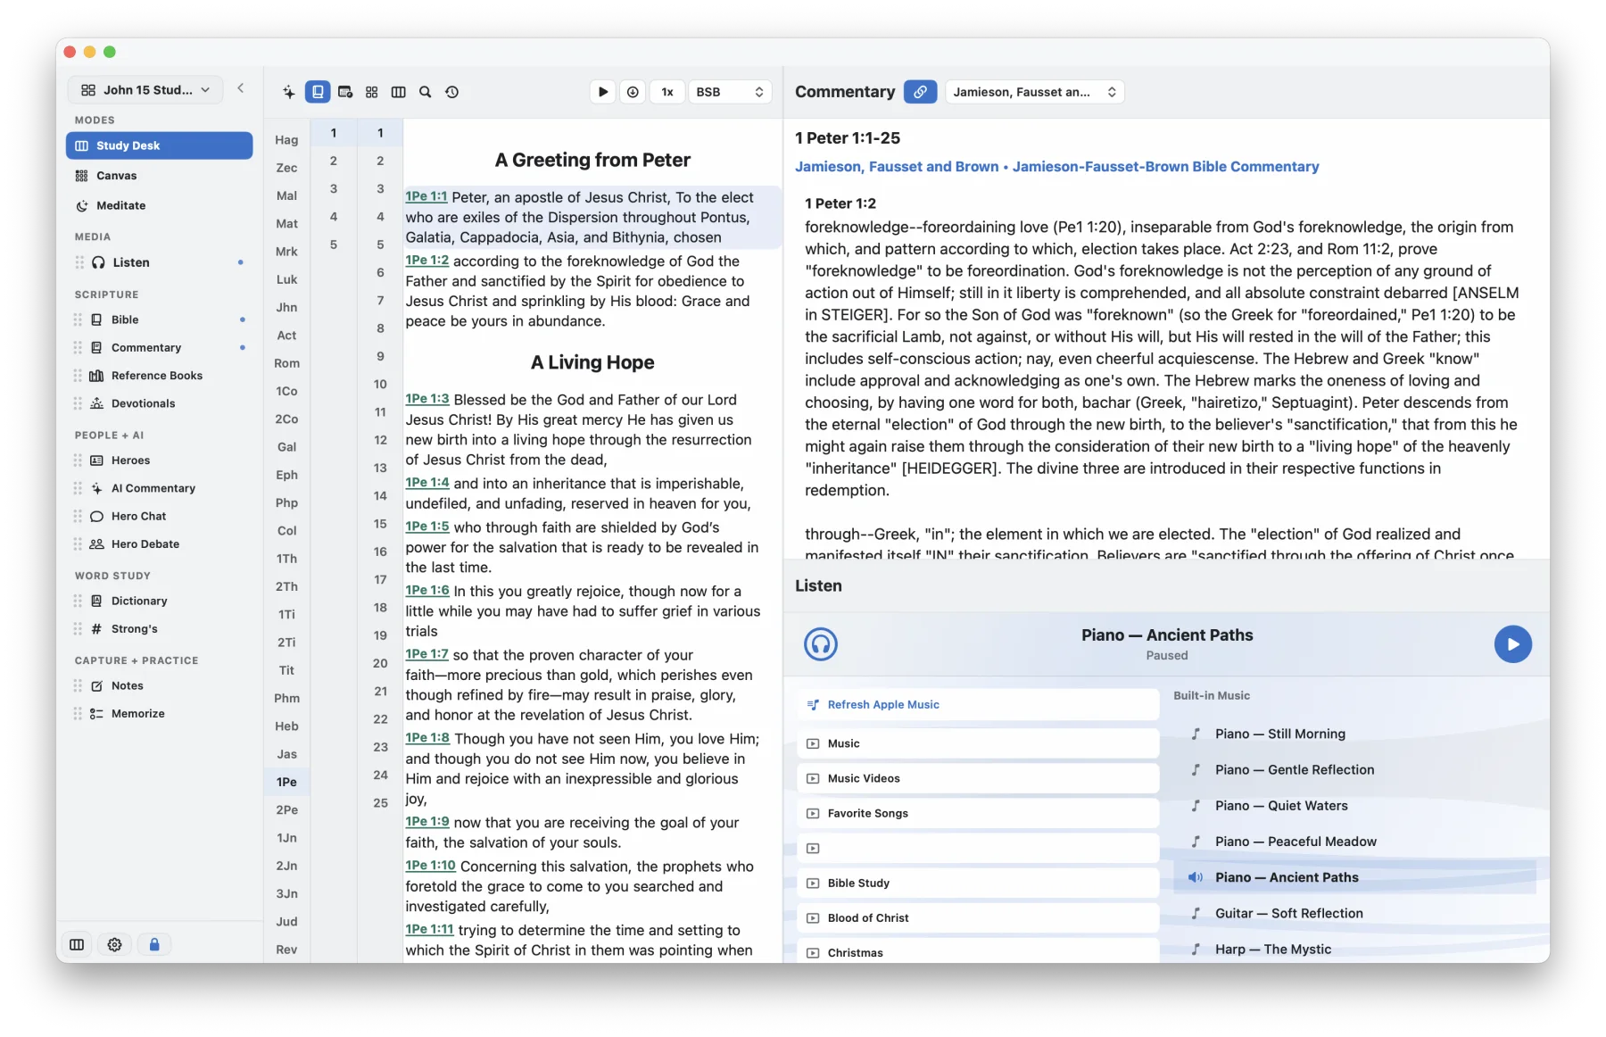The width and height of the screenshot is (1606, 1037).
Task: Switch to Canvas mode
Action: 159,176
